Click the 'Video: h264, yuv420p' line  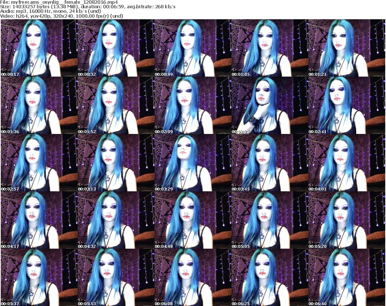pos(61,16)
